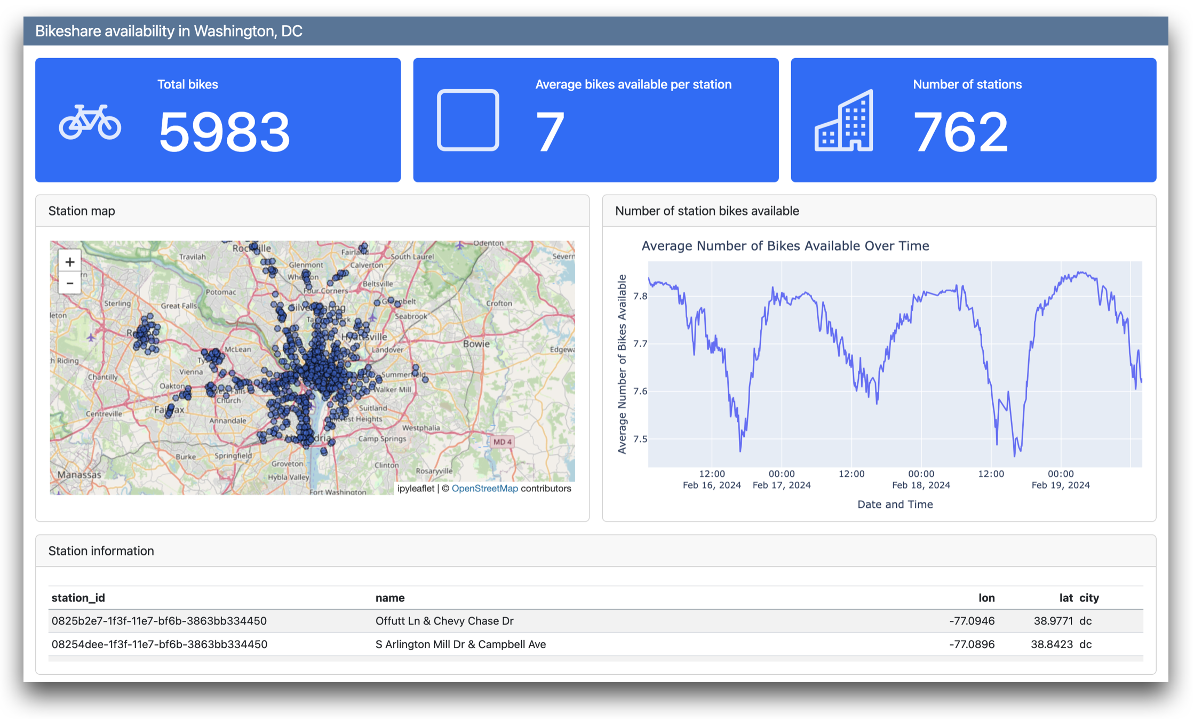Click the city column header
The height and width of the screenshot is (719, 1194).
[x=1089, y=598]
